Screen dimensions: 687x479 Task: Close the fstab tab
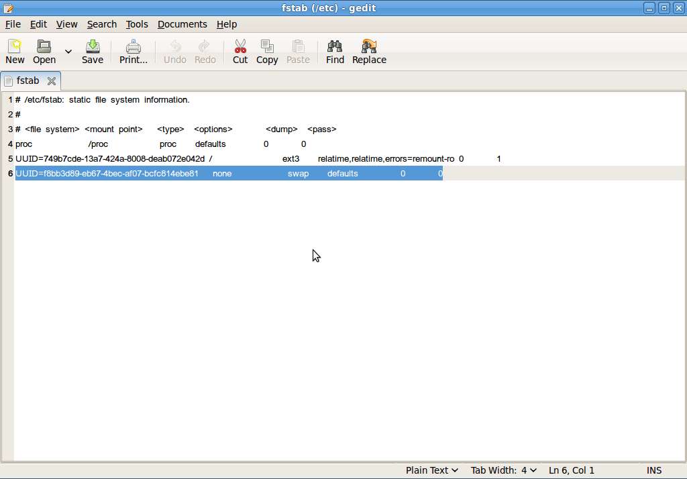[51, 81]
